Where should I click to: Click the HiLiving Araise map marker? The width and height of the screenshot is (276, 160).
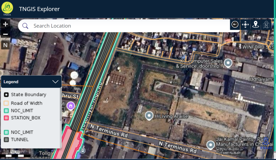pos(149,116)
